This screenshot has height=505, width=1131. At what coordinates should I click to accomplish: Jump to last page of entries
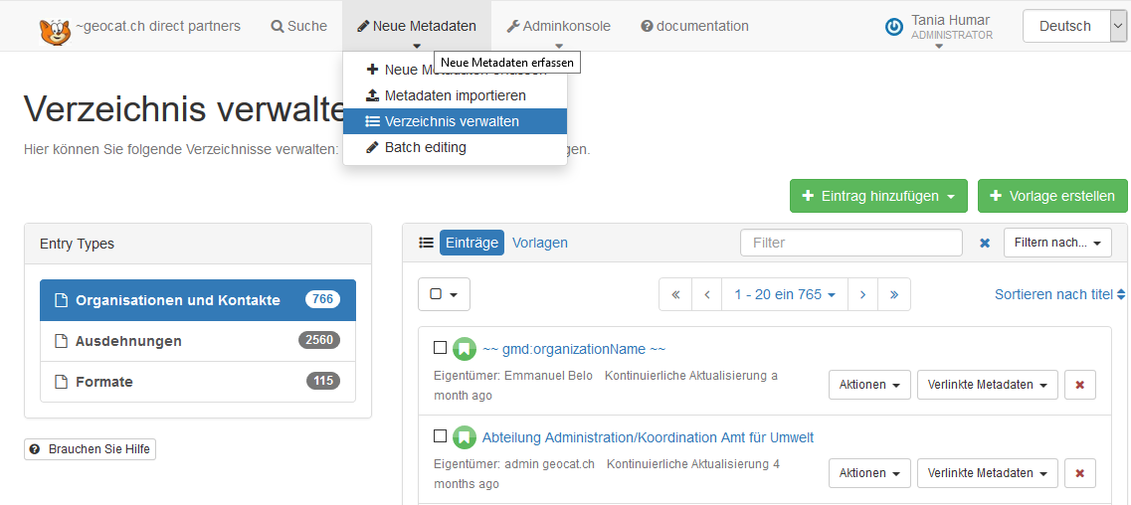click(x=894, y=294)
